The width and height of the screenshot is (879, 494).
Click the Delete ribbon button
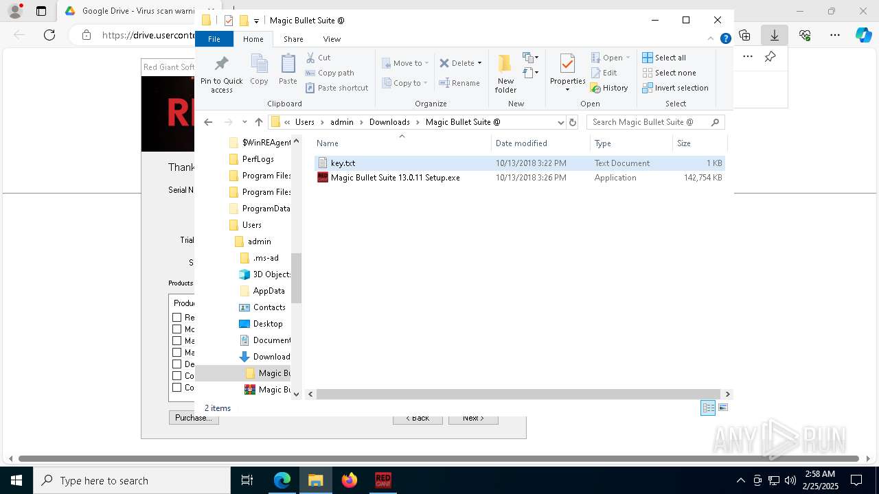pos(457,63)
